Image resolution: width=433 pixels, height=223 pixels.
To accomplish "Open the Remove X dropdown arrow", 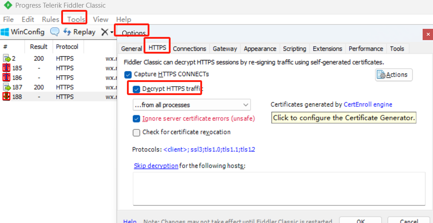I will tap(112, 32).
